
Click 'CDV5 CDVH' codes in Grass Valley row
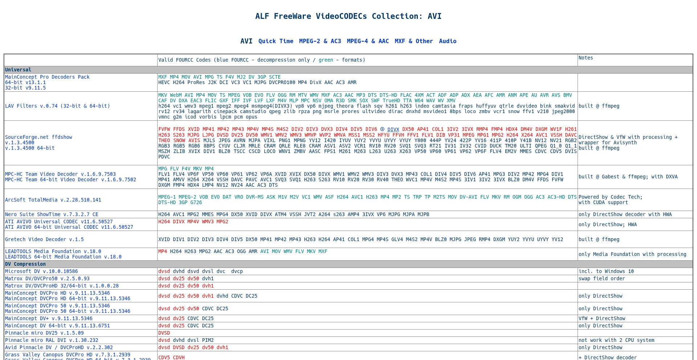click(171, 357)
